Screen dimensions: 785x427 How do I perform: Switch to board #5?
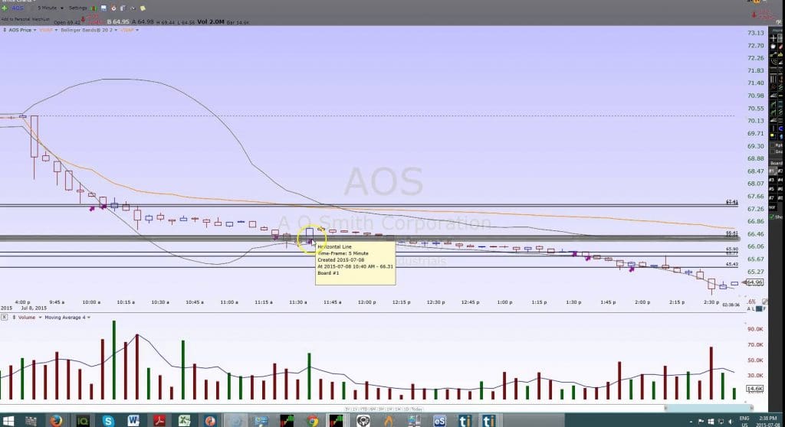[771, 189]
